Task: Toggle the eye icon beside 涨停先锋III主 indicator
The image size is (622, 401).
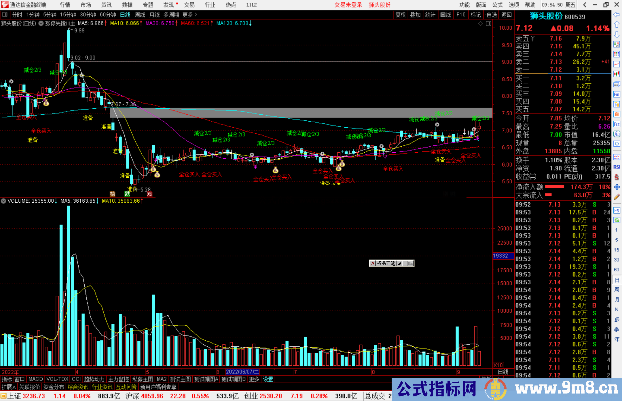Action: (41, 24)
